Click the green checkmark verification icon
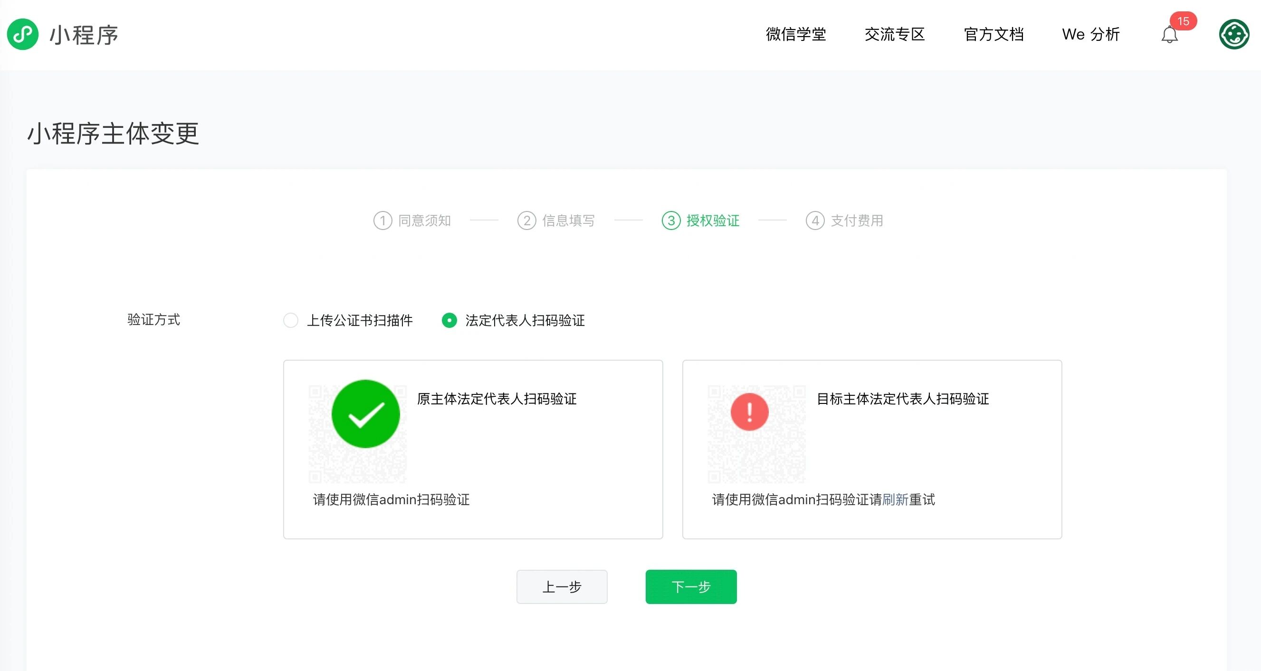This screenshot has width=1261, height=671. (366, 414)
